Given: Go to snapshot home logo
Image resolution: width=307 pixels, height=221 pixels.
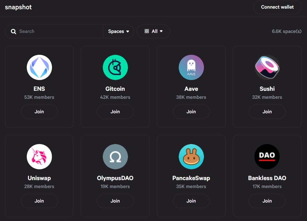Looking at the screenshot, I should 18,7.
